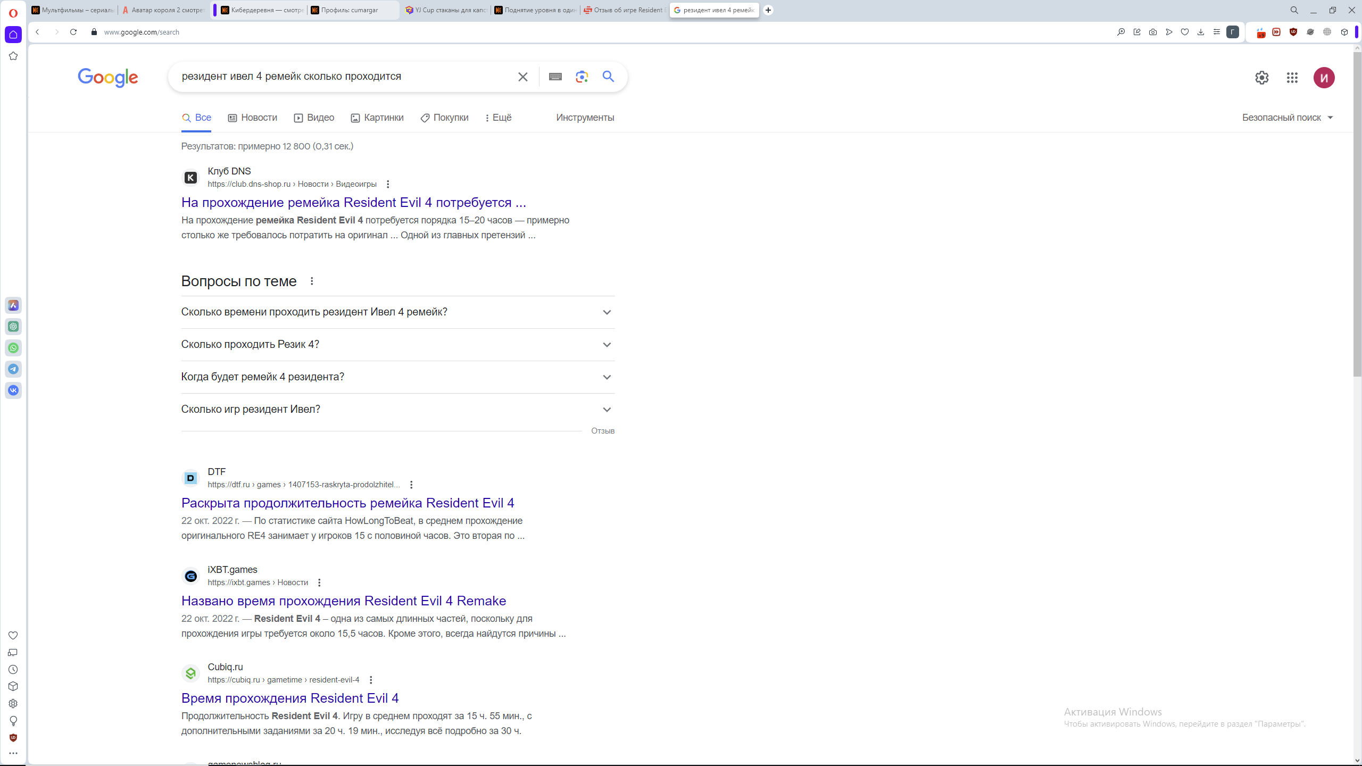Open 'Названо время прохождения Resident Evil 4 Remake'
The image size is (1362, 766).
344,601
